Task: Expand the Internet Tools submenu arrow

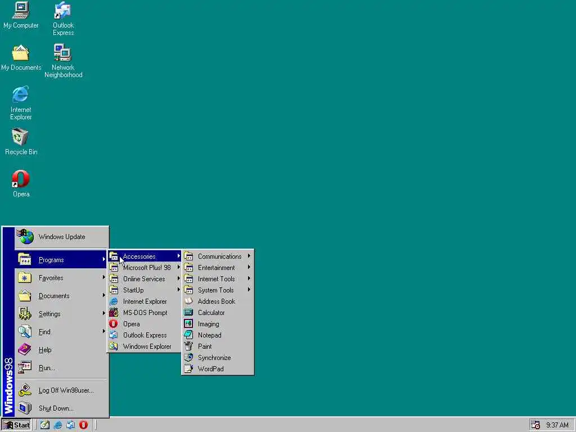Action: click(249, 278)
